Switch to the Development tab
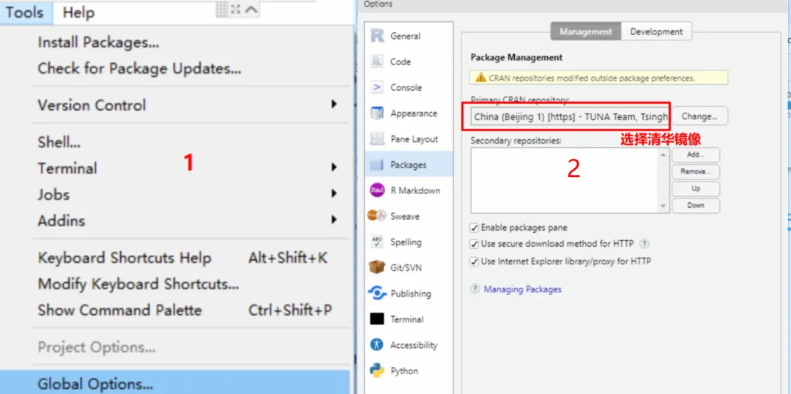 pos(656,31)
